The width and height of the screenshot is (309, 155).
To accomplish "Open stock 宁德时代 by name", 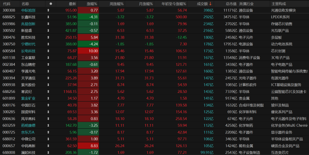I will (28, 44).
